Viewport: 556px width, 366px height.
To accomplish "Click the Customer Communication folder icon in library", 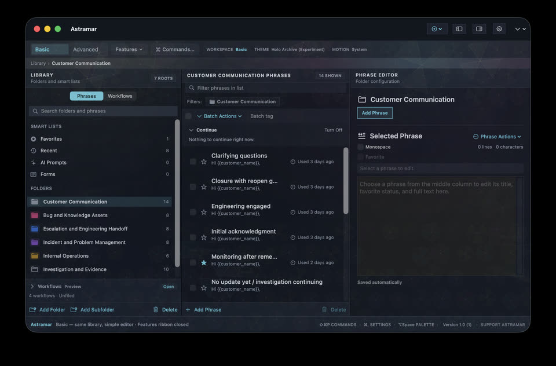I will click(35, 202).
